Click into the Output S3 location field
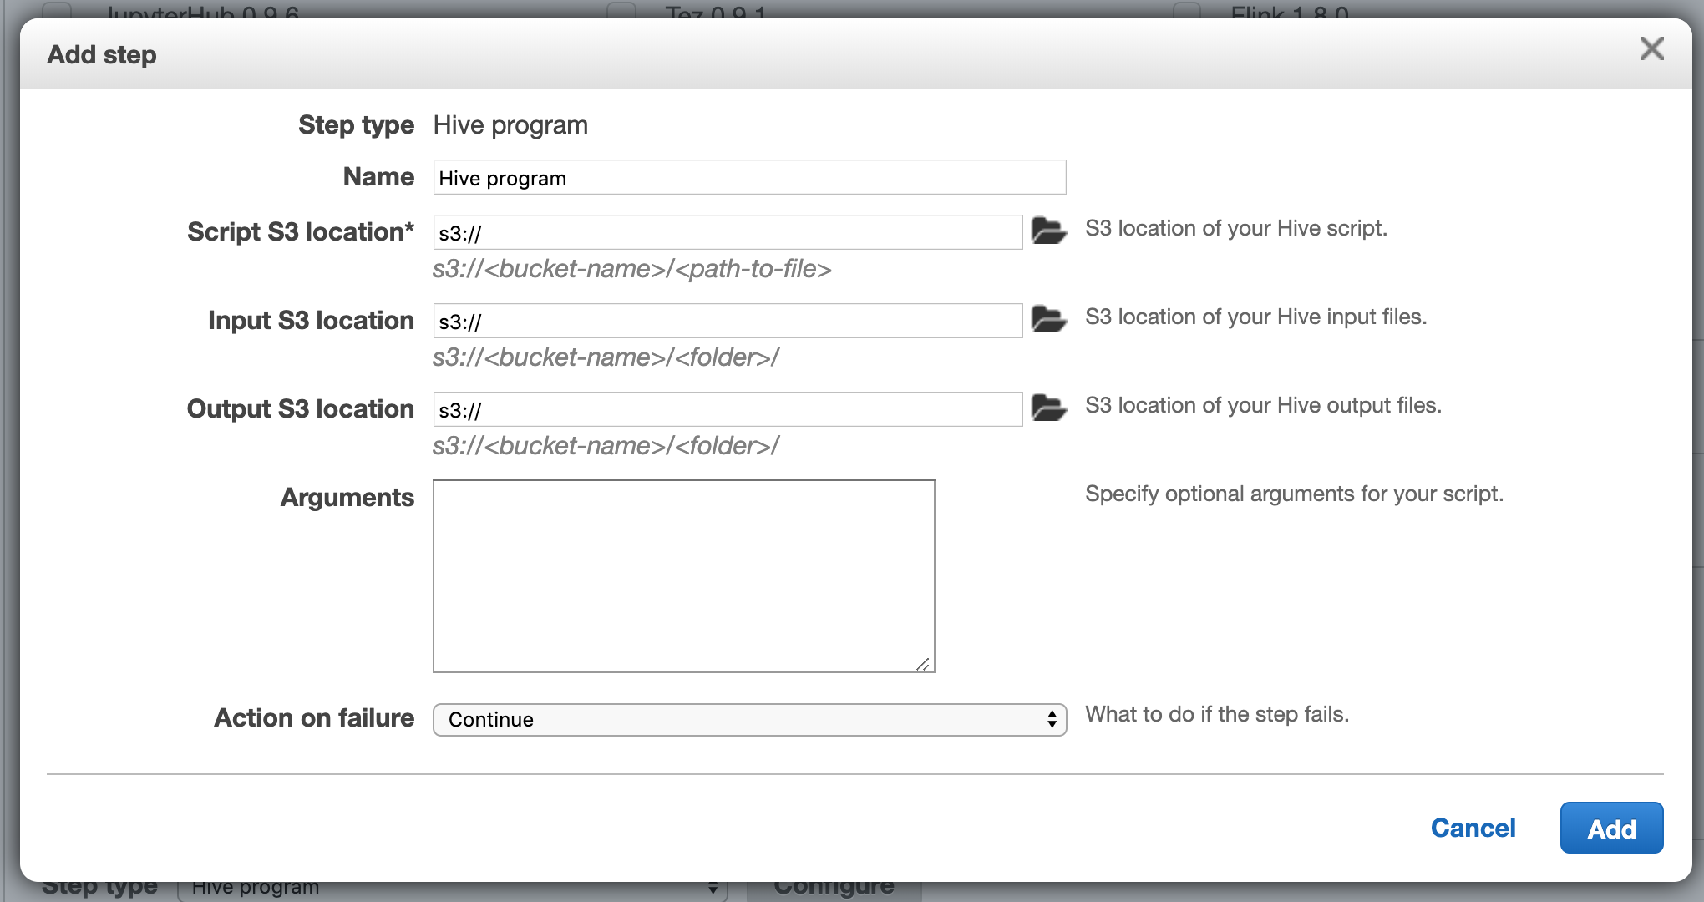The height and width of the screenshot is (902, 1704). pyautogui.click(x=727, y=410)
